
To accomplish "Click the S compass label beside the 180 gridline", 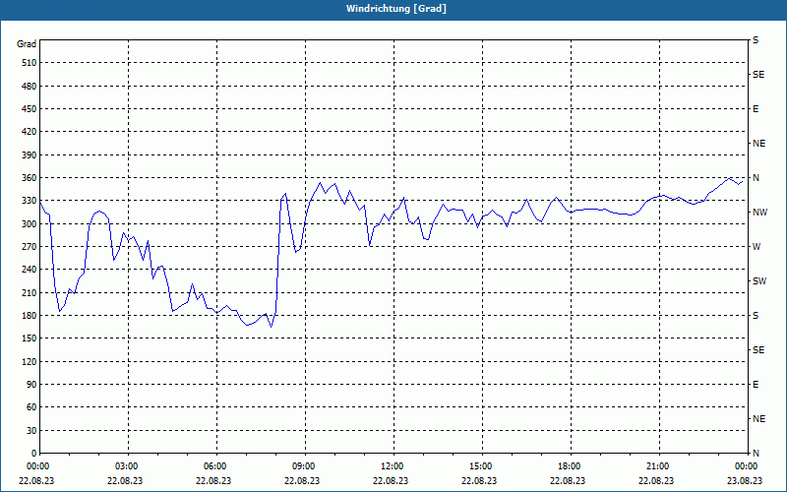I will coord(756,316).
